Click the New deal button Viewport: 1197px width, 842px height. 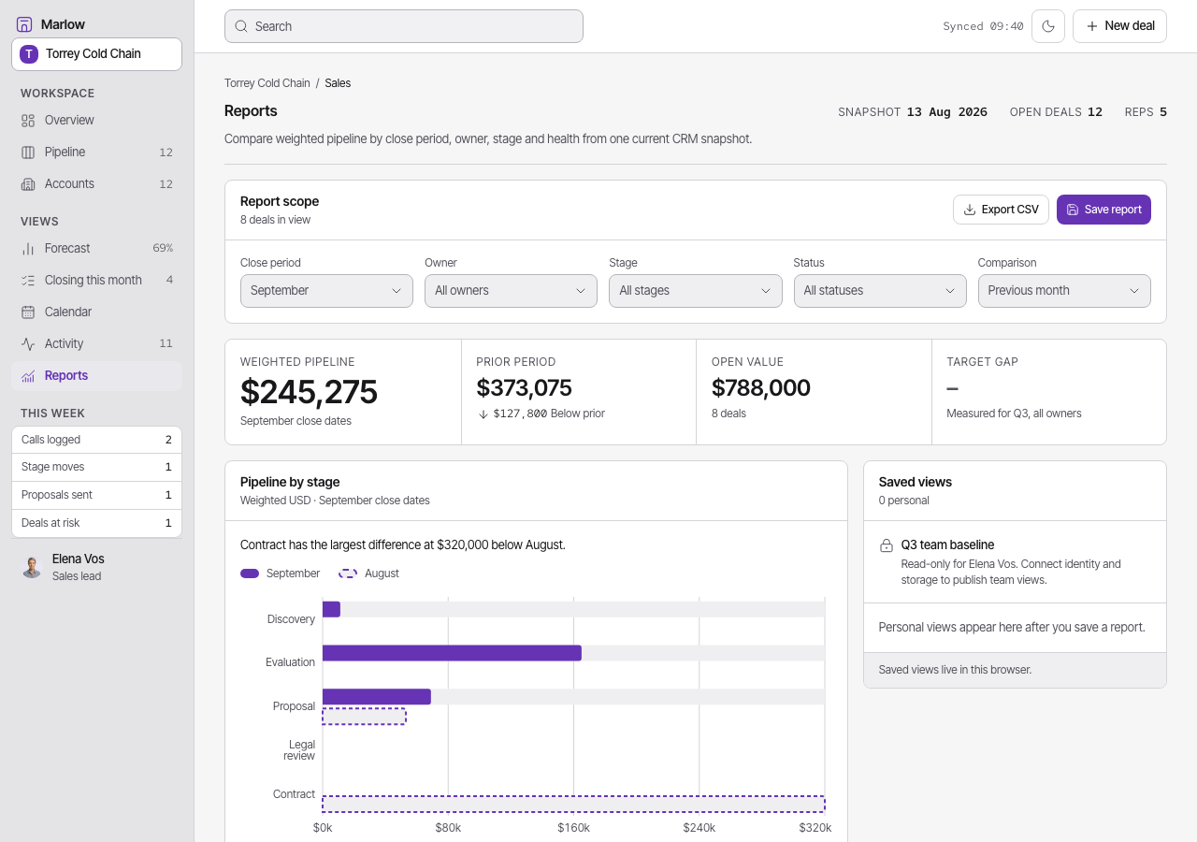1119,26
